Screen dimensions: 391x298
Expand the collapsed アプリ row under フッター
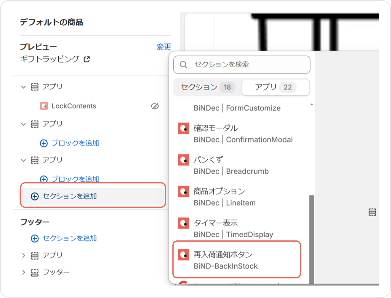click(x=23, y=256)
